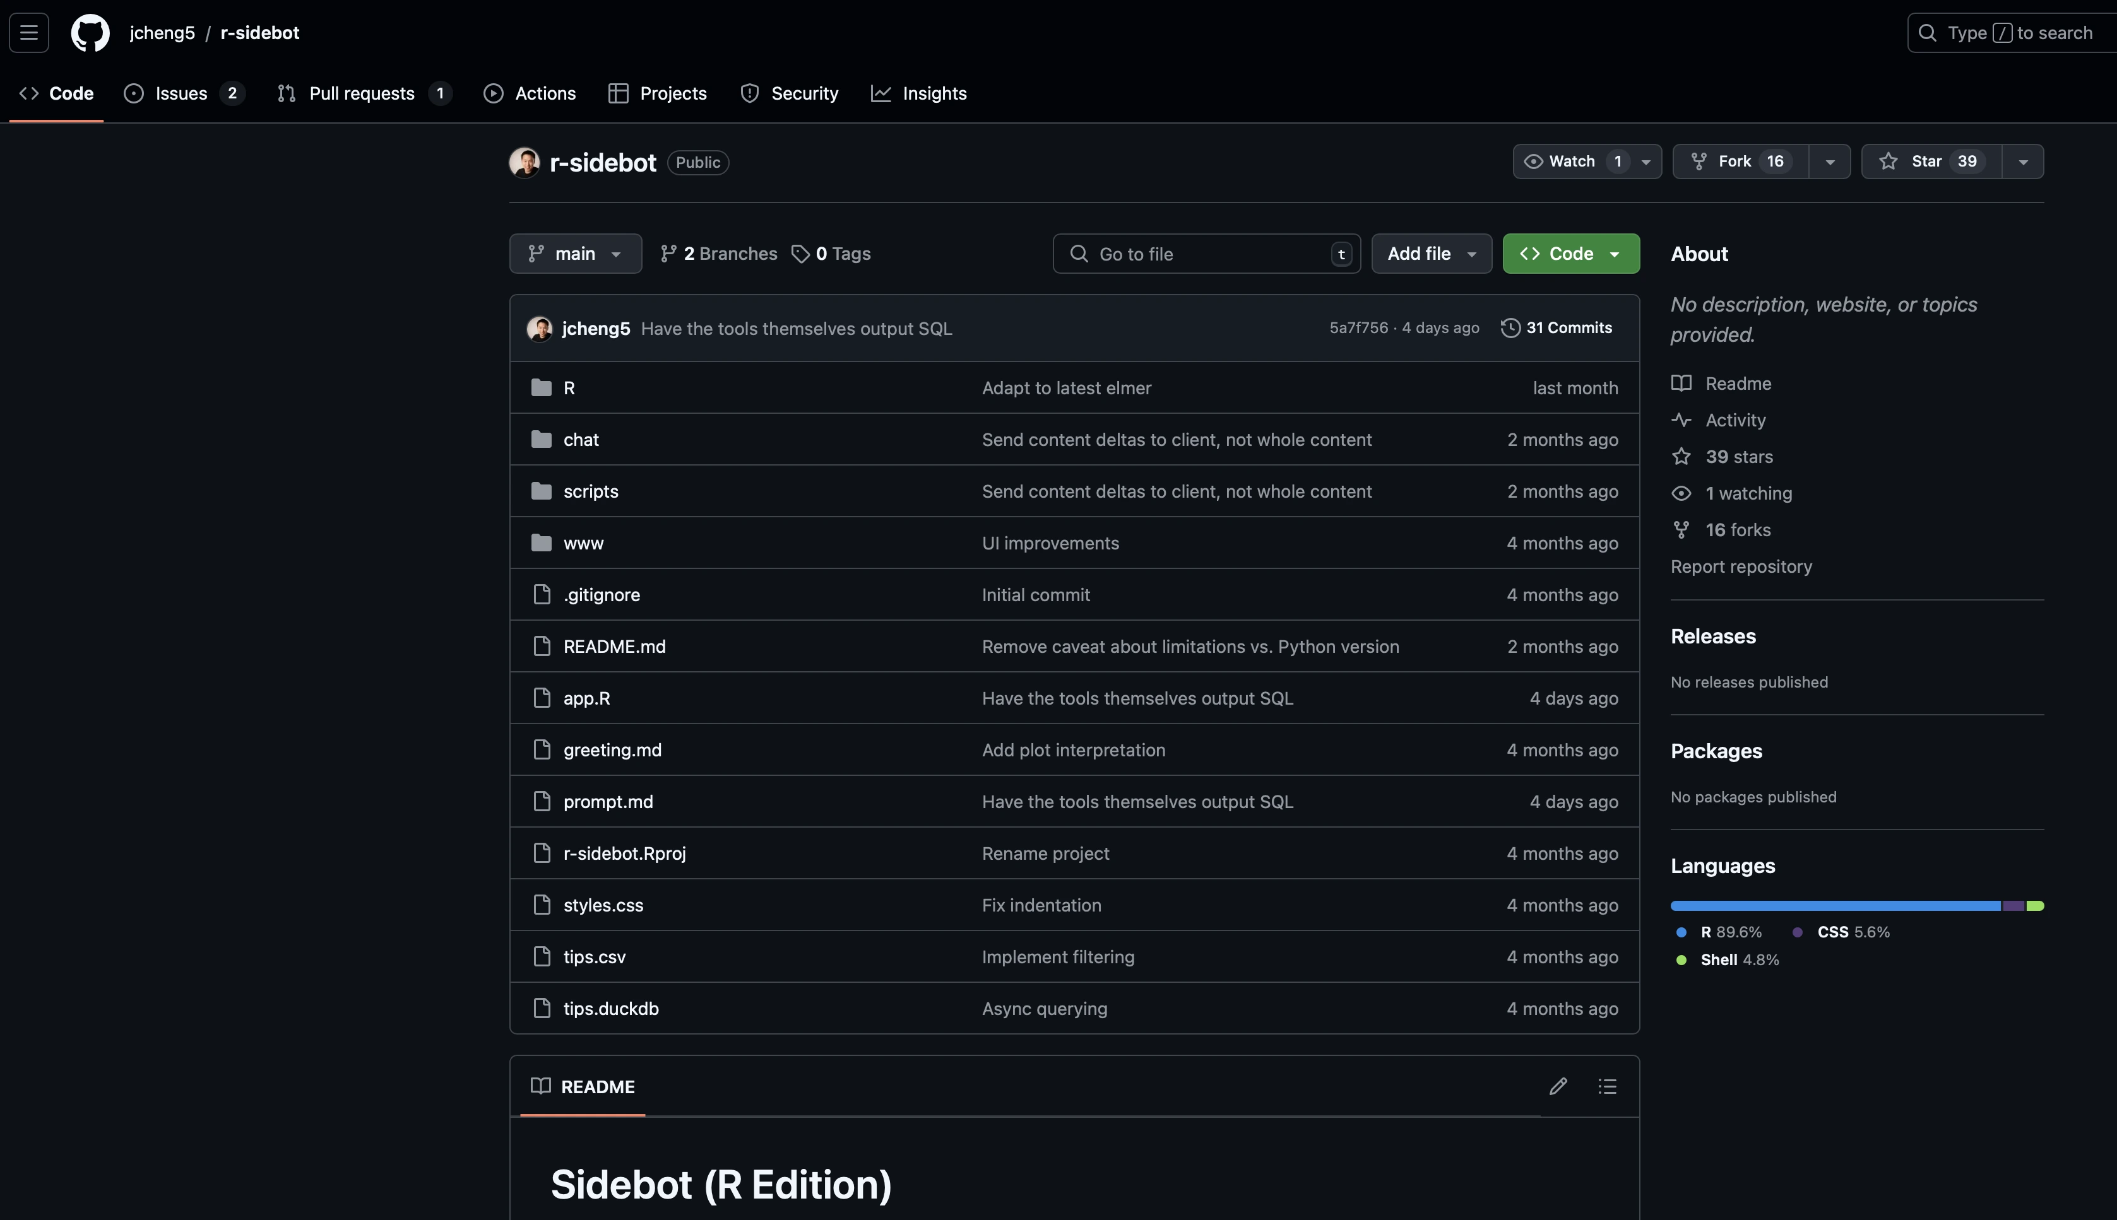Click the blue R segment of languages bar
The height and width of the screenshot is (1220, 2117).
(x=1835, y=906)
